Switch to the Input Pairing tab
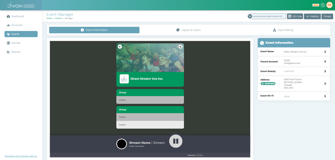The height and width of the screenshot is (160, 335). (x=283, y=30)
